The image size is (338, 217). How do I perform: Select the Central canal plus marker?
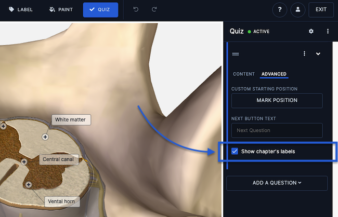[24, 161]
